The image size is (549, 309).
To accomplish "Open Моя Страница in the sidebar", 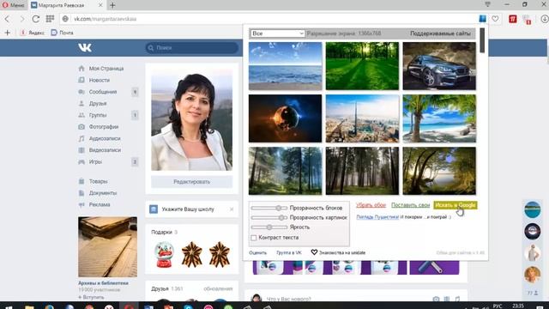I will pos(106,69).
